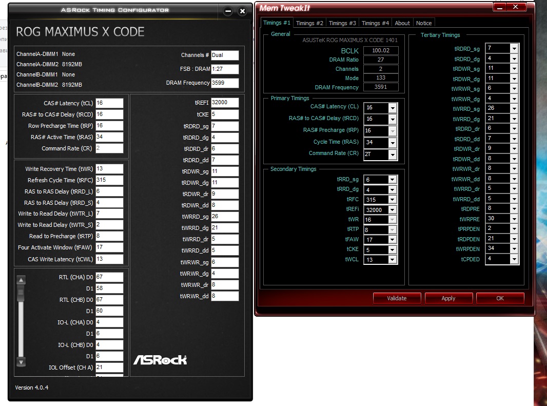The height and width of the screenshot is (406, 547).
Task: Open Cycle Time (tRAS) dropdown
Action: pyautogui.click(x=393, y=143)
